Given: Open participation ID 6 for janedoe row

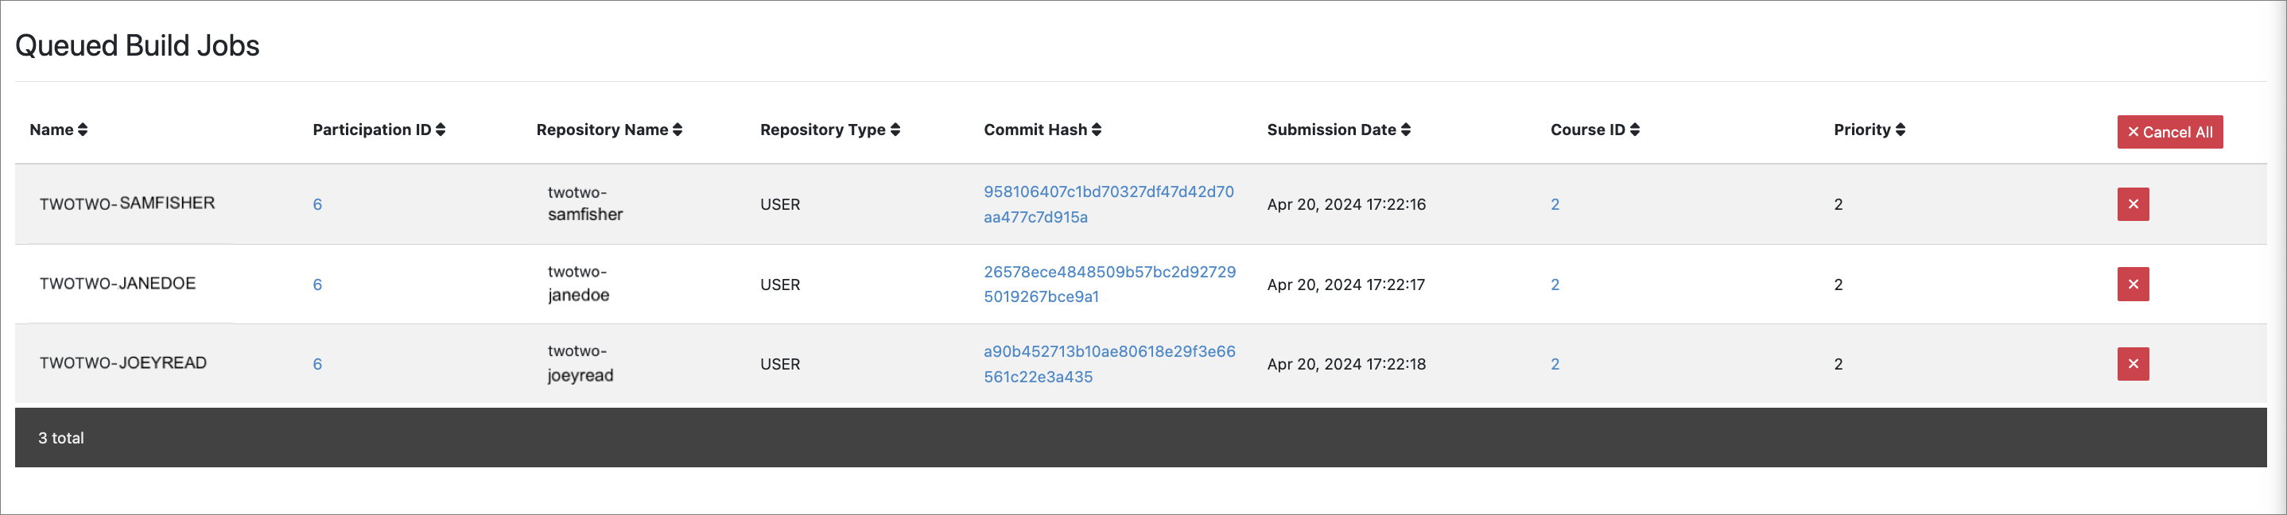Looking at the screenshot, I should pyautogui.click(x=317, y=285).
